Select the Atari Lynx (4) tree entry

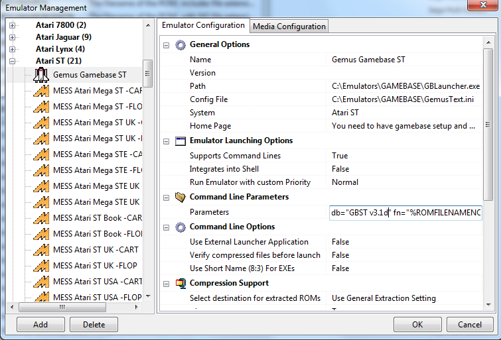(60, 49)
